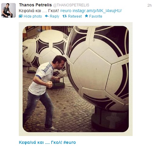Retweet this tweet via the Retweet label
Viewport: 152px width, 146px height.
[75, 16]
